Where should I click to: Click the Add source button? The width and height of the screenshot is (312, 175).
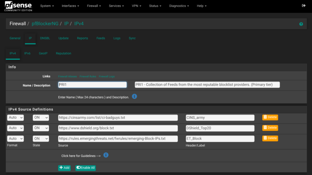click(x=64, y=168)
